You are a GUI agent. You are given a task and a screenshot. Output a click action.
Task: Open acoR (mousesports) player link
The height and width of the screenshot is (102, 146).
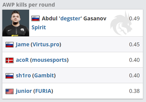[42, 60]
